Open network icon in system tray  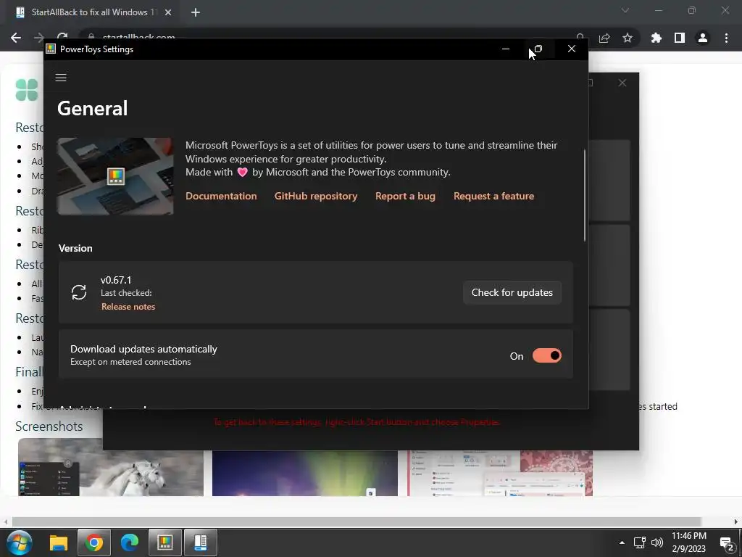pos(640,542)
